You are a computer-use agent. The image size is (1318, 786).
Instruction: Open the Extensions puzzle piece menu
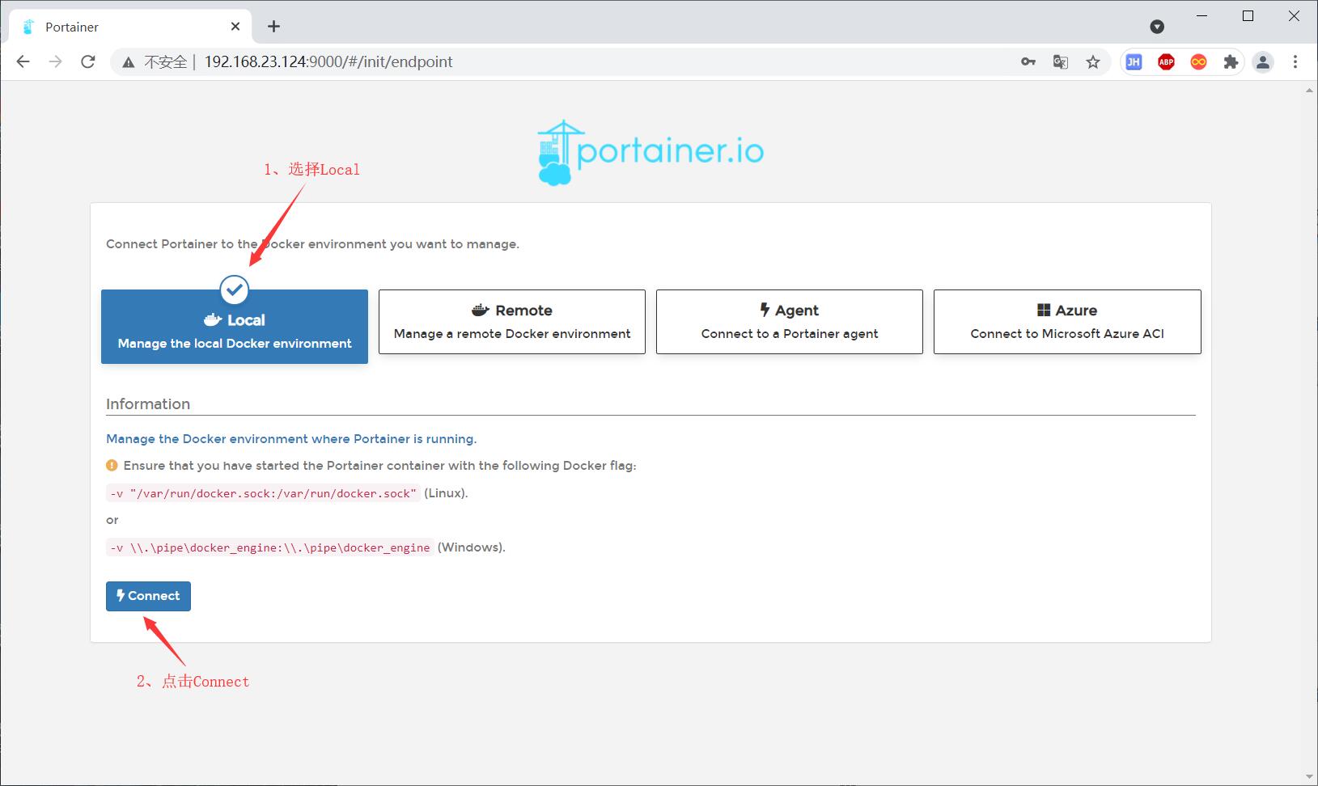[x=1231, y=61]
